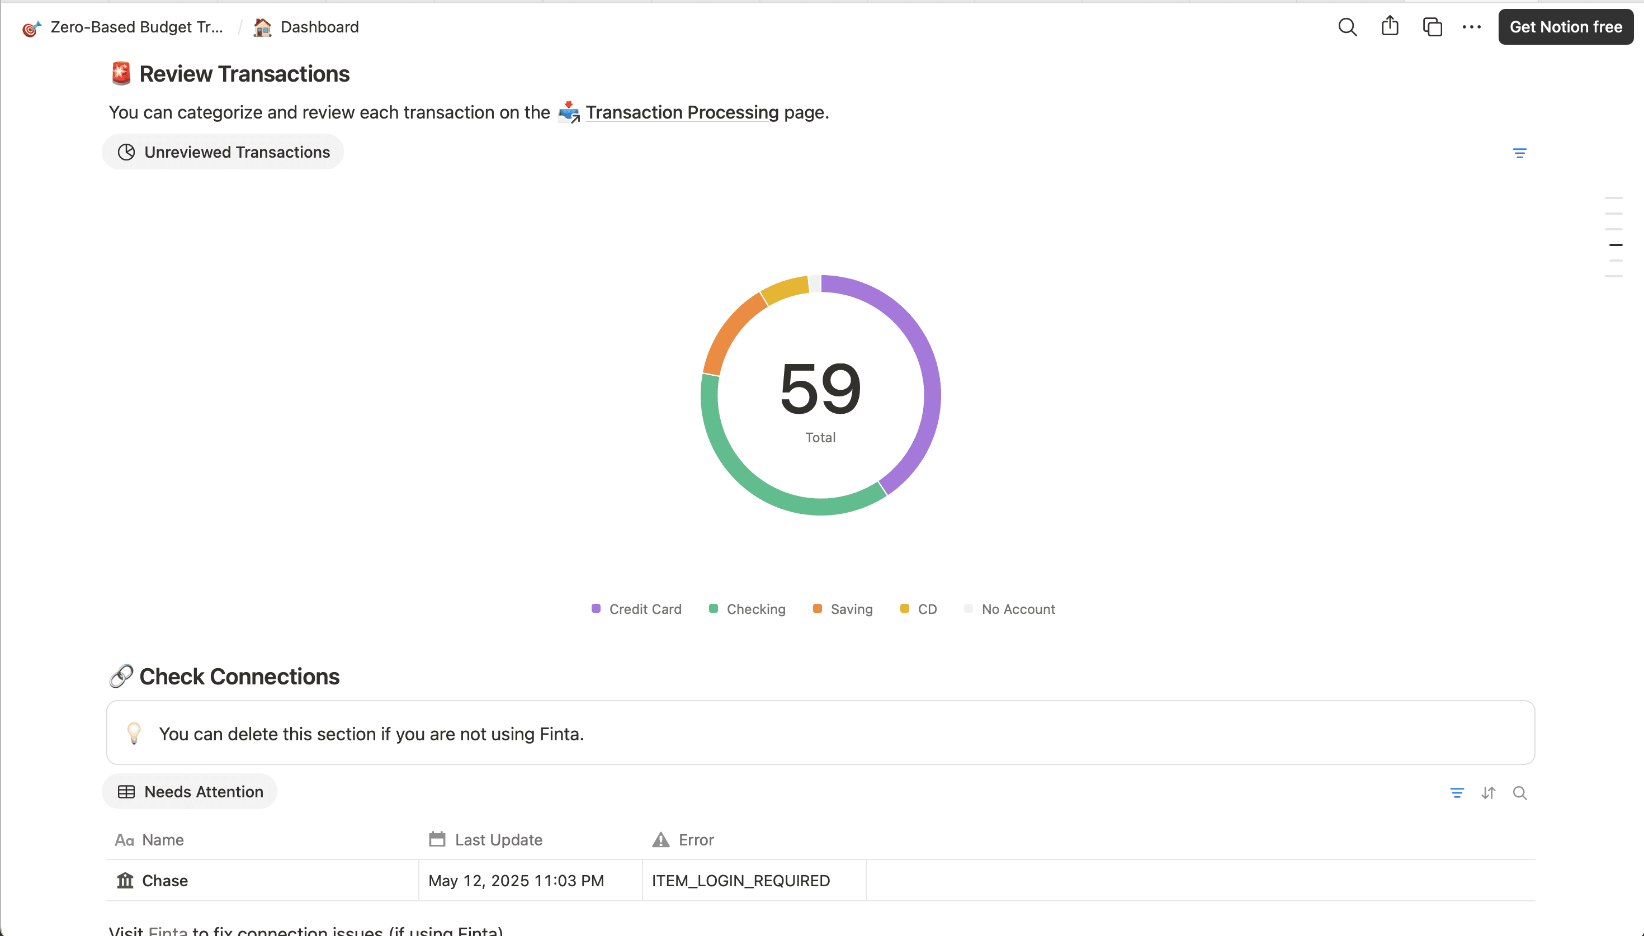Click the bank icon in Chase row
This screenshot has height=936, width=1644.
coord(125,880)
